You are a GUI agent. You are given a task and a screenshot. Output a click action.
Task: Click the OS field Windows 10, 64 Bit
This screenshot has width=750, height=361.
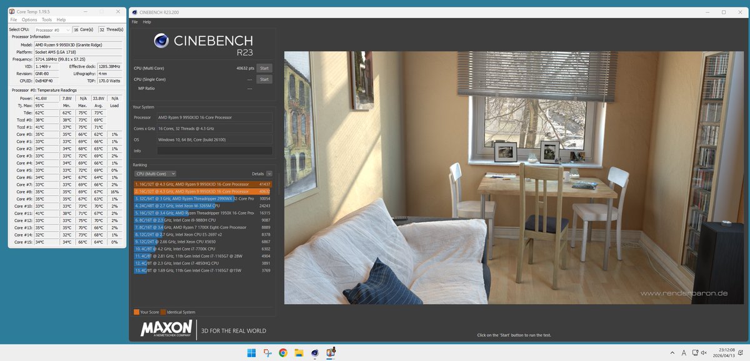coord(214,140)
